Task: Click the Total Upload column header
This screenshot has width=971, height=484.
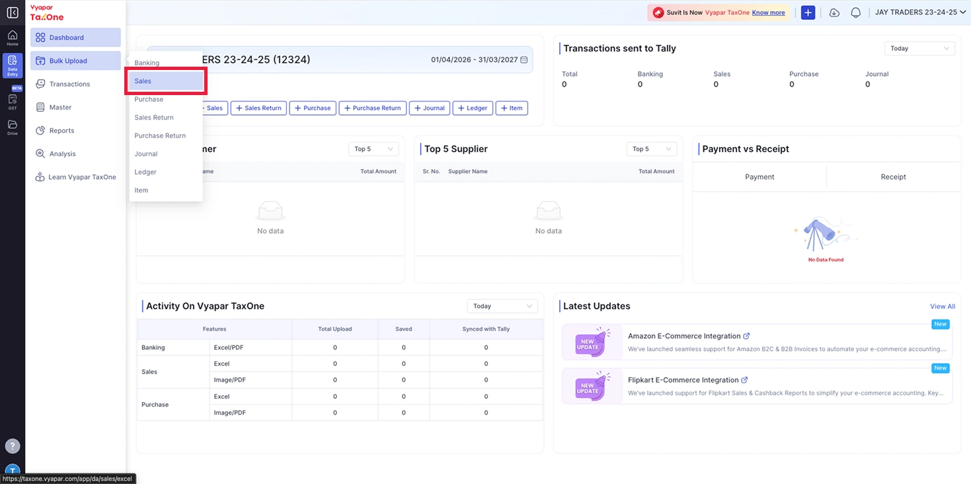Action: pyautogui.click(x=334, y=329)
